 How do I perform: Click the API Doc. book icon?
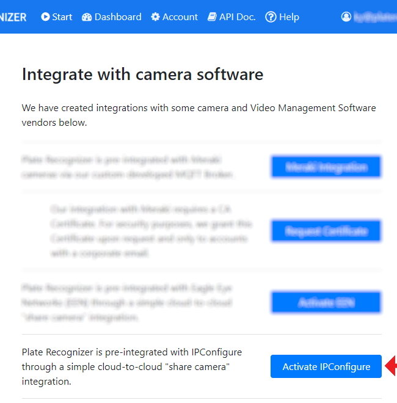(212, 17)
